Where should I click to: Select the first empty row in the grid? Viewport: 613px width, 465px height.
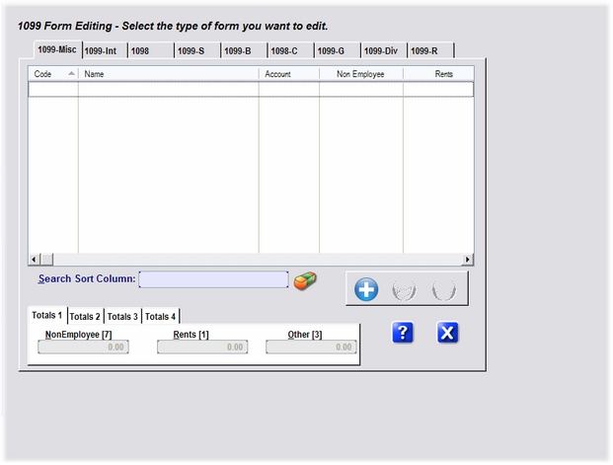251,89
